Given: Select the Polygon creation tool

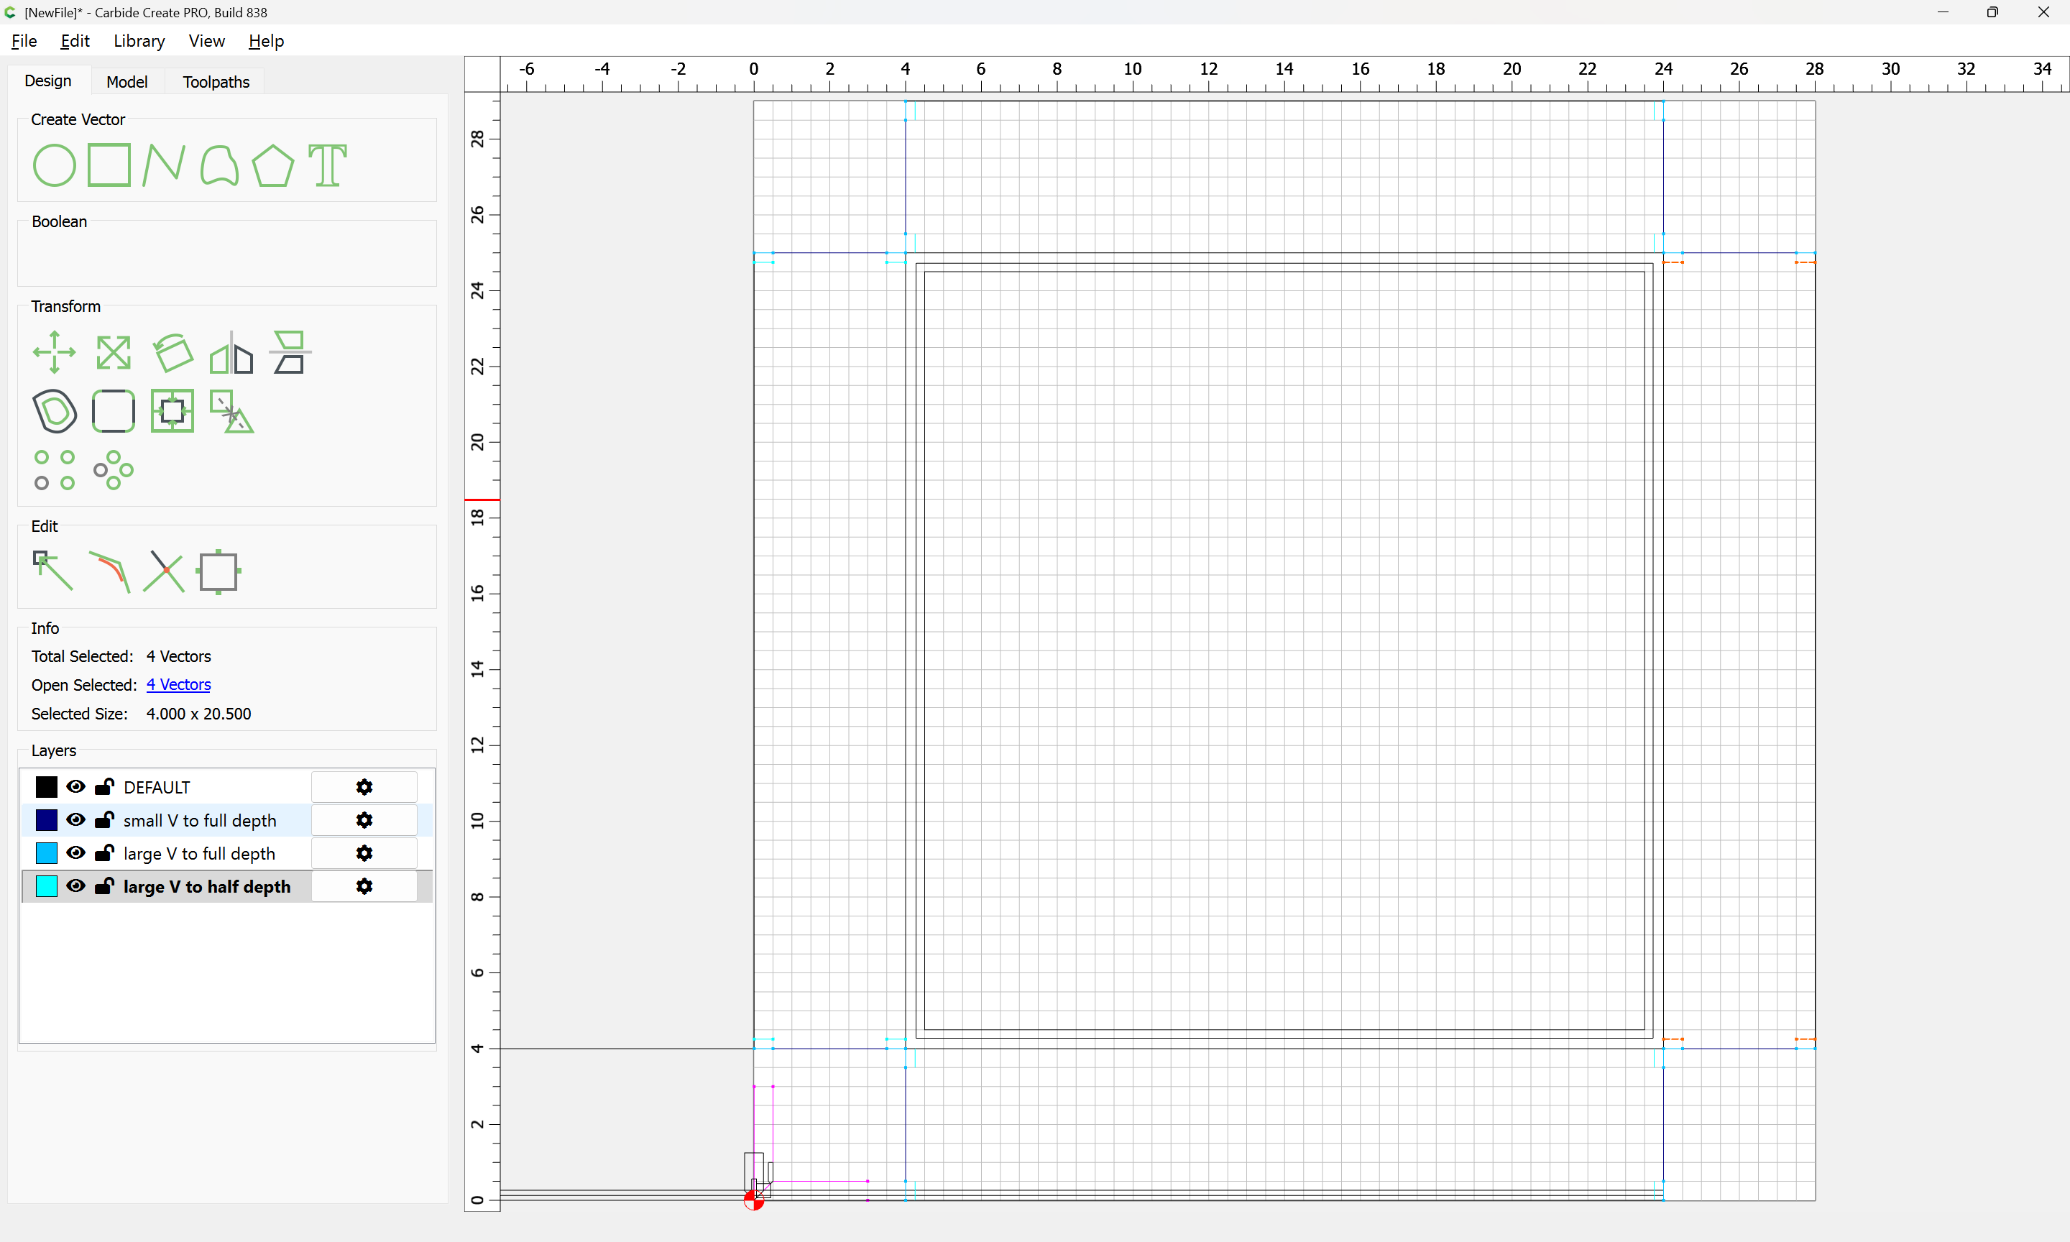Looking at the screenshot, I should [x=272, y=165].
